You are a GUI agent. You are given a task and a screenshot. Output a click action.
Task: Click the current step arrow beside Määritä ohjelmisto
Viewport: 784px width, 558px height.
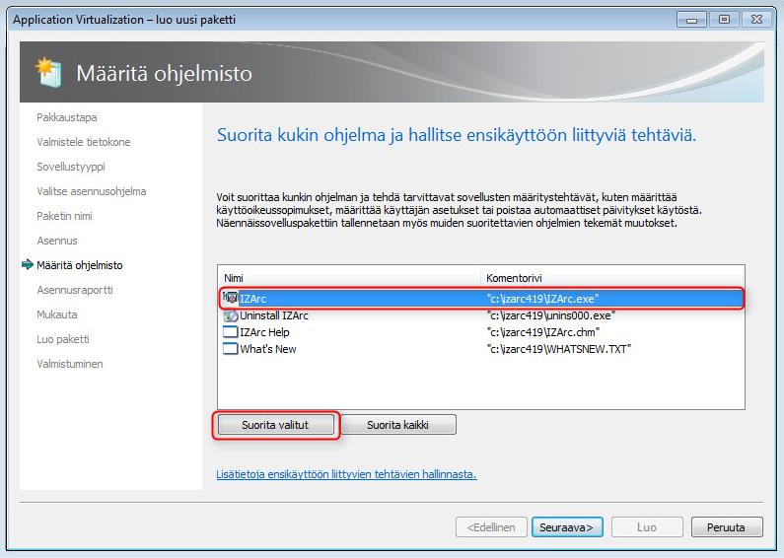(x=28, y=265)
